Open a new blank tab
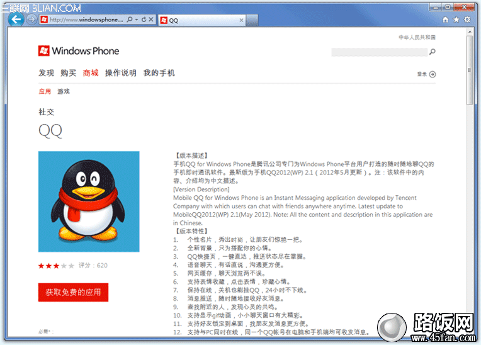The width and height of the screenshot is (481, 345). 252,20
